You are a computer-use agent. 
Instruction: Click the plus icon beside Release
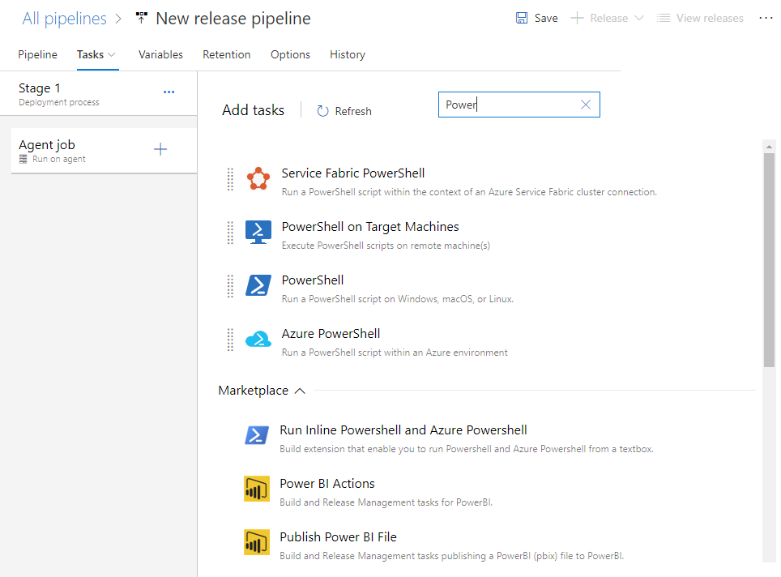pyautogui.click(x=577, y=18)
